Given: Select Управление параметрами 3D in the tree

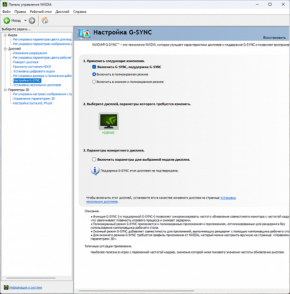Looking at the screenshot, I should point(34,98).
